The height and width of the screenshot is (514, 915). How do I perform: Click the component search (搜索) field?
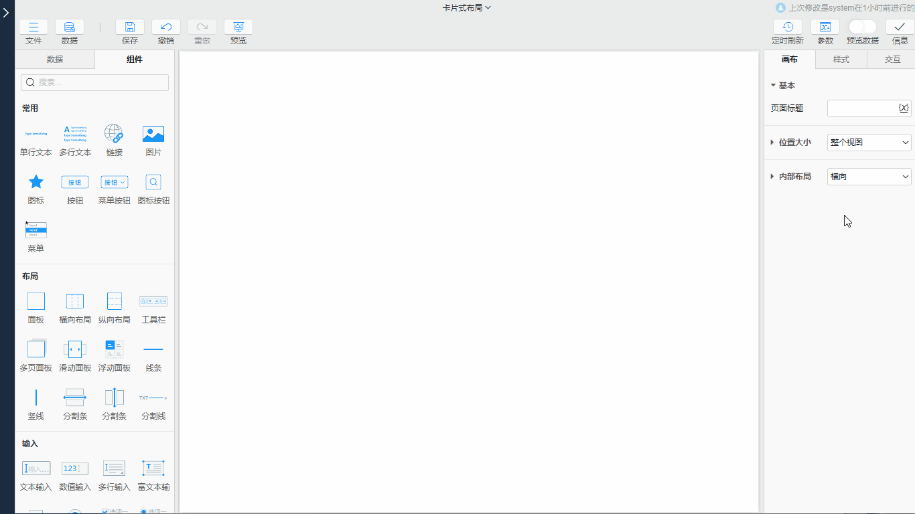click(95, 82)
